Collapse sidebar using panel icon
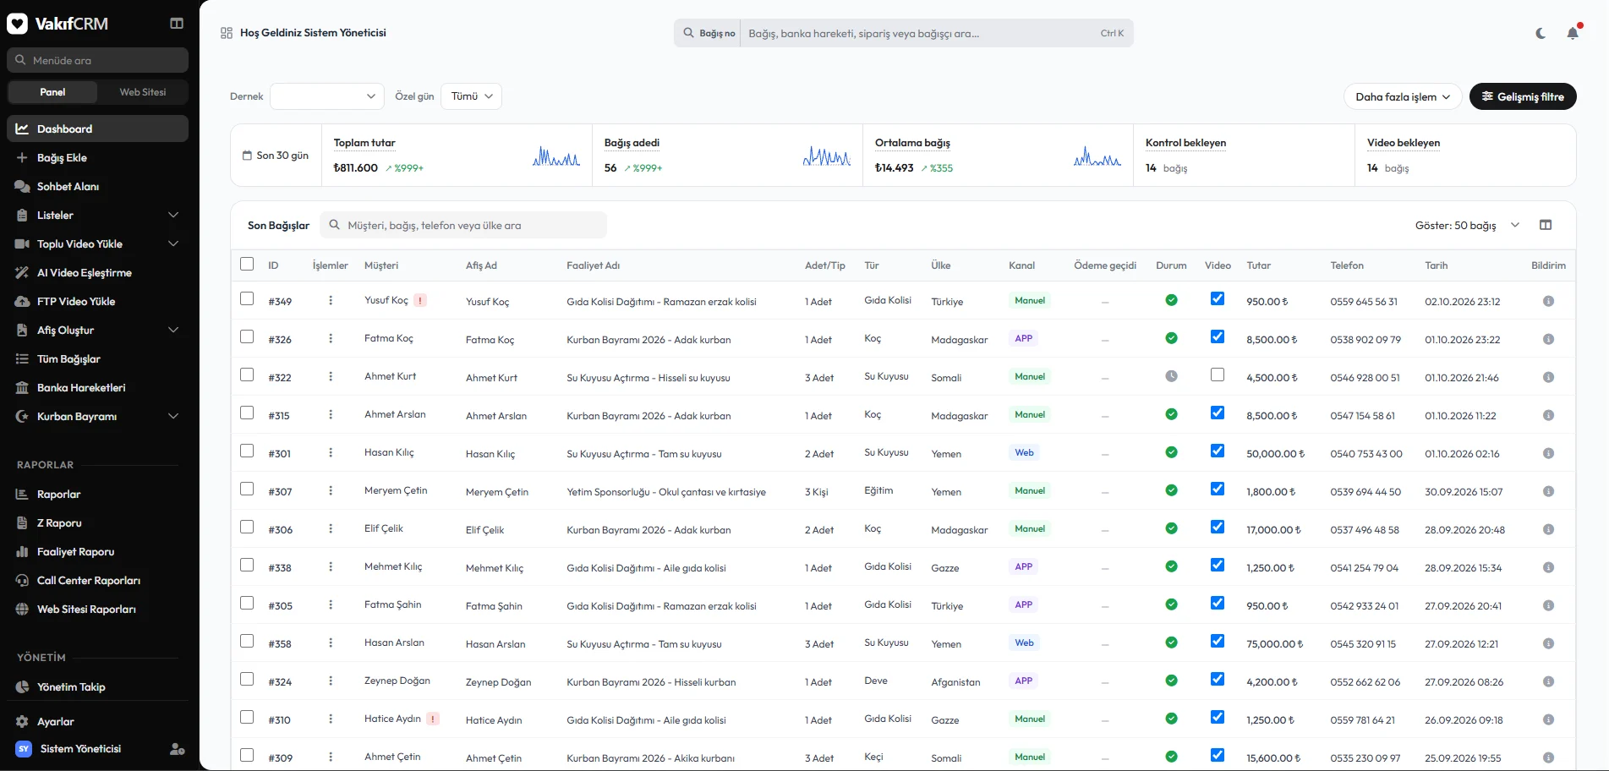The image size is (1609, 771). 177,24
